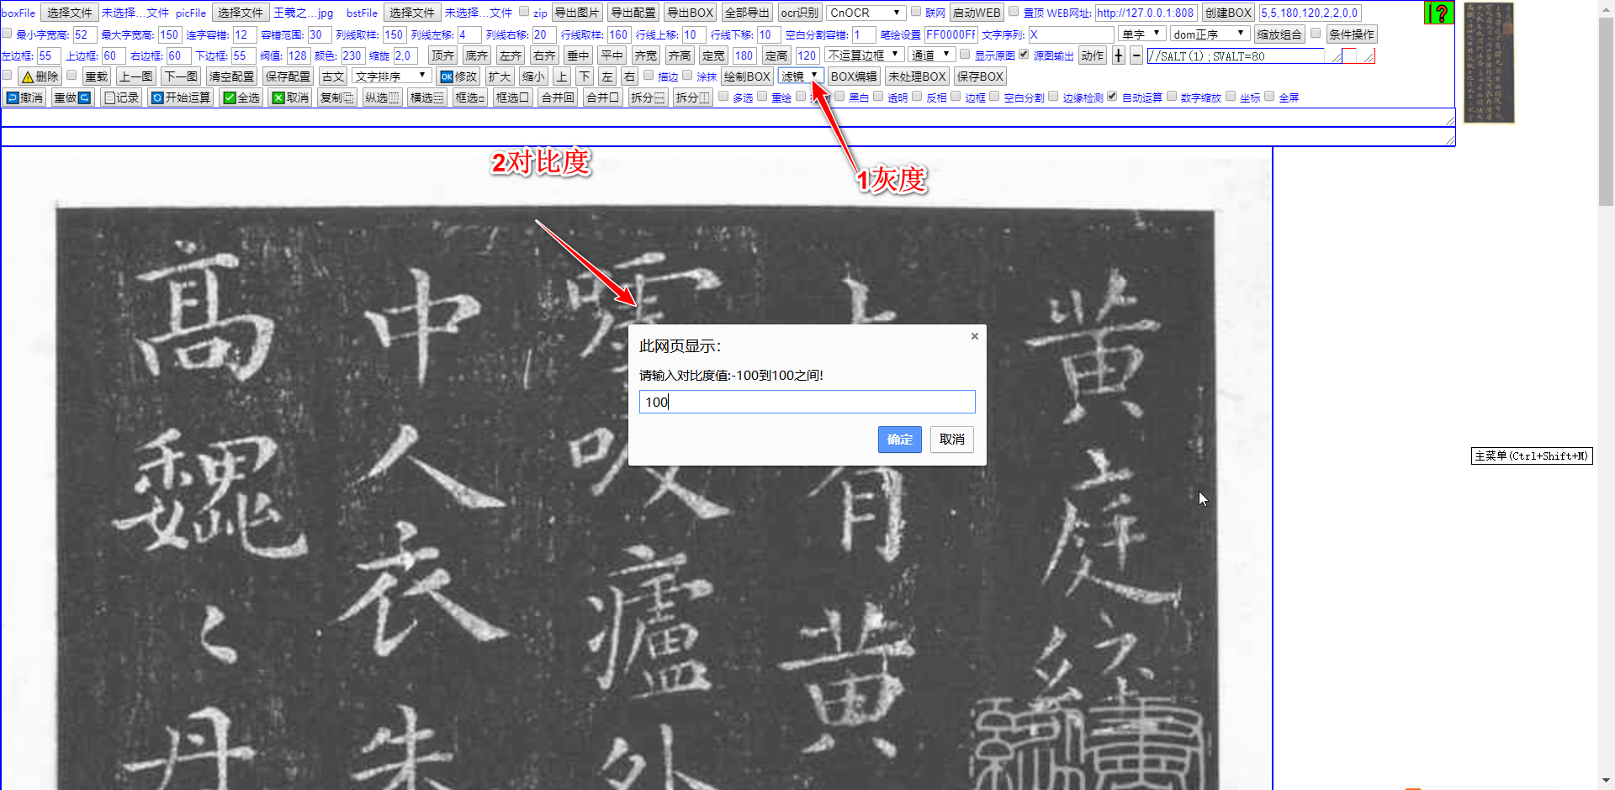Image resolution: width=1615 pixels, height=790 pixels.
Task: Click the 确定 (OK) button in dialog
Action: click(899, 440)
